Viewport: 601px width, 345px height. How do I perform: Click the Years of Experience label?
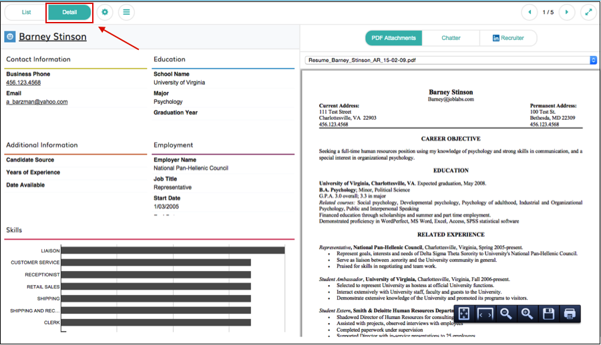[33, 172]
